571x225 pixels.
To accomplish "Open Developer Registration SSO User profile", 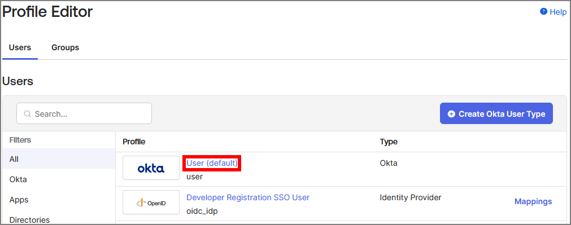I will [248, 197].
